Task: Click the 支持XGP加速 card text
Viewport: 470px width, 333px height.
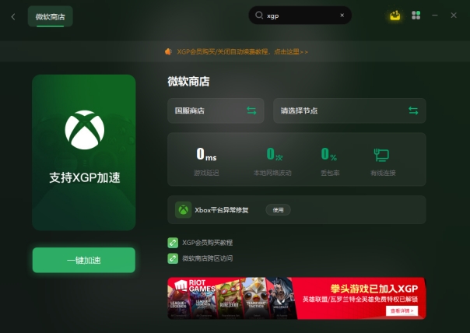Action: [85, 177]
